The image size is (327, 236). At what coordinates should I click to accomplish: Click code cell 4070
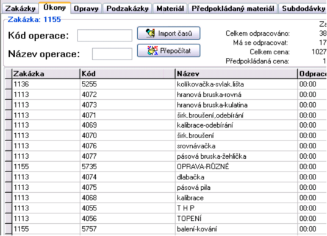(128, 136)
